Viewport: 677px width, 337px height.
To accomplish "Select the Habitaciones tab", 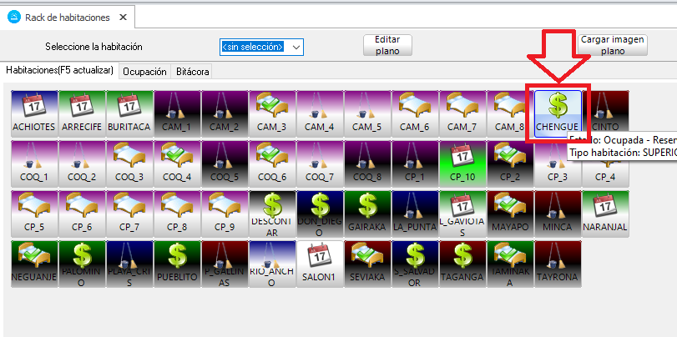I will point(59,71).
